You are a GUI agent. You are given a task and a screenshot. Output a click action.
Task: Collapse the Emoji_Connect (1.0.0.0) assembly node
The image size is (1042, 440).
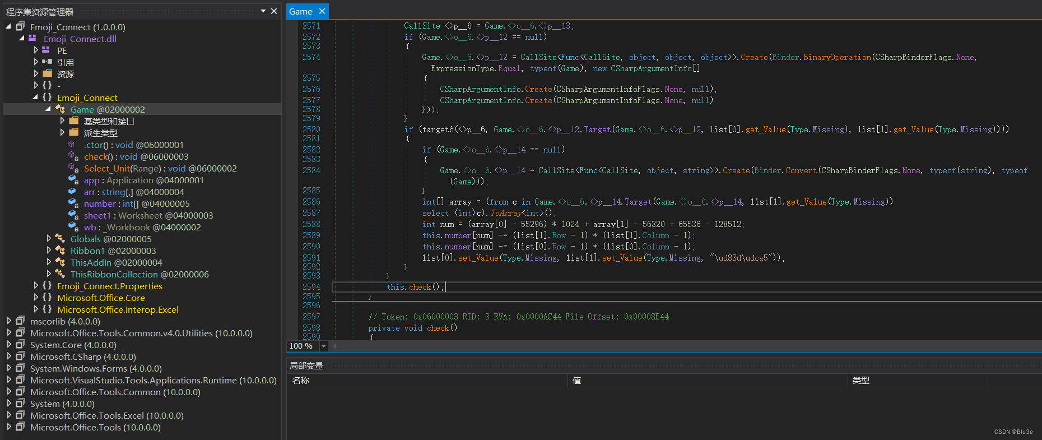(8, 26)
